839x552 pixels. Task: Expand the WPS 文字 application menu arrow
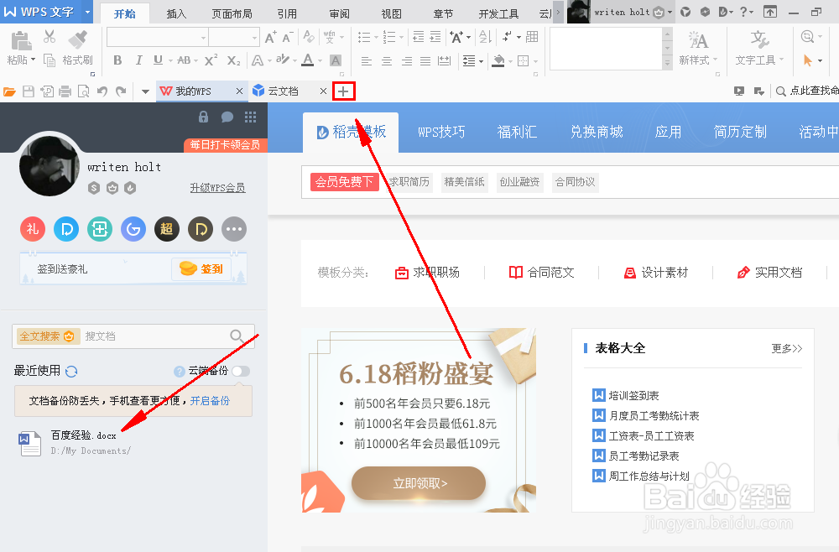pos(88,12)
